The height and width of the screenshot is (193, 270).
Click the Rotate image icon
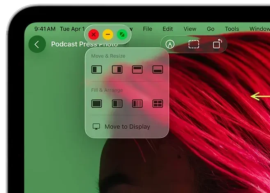point(217,44)
